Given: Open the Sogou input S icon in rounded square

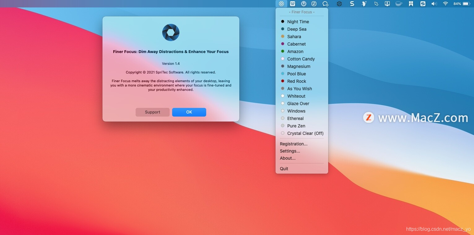Looking at the screenshot, I should tap(423, 4).
